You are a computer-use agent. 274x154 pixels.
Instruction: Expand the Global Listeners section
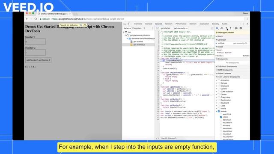pos(232,74)
